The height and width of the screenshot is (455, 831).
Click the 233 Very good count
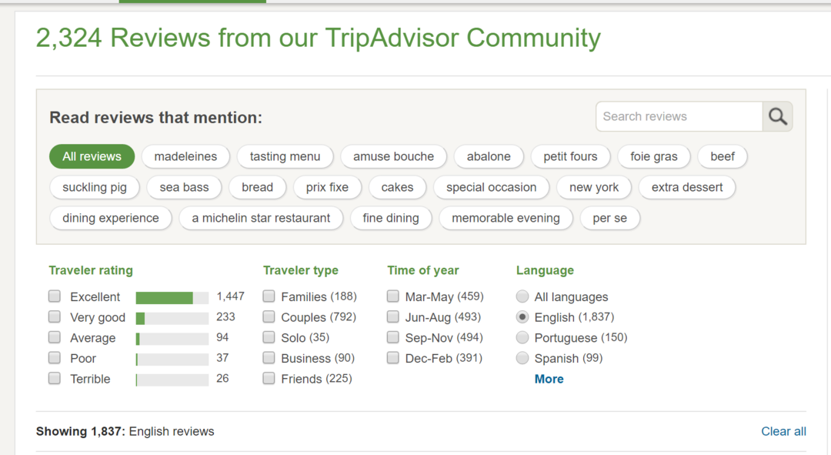coord(225,316)
